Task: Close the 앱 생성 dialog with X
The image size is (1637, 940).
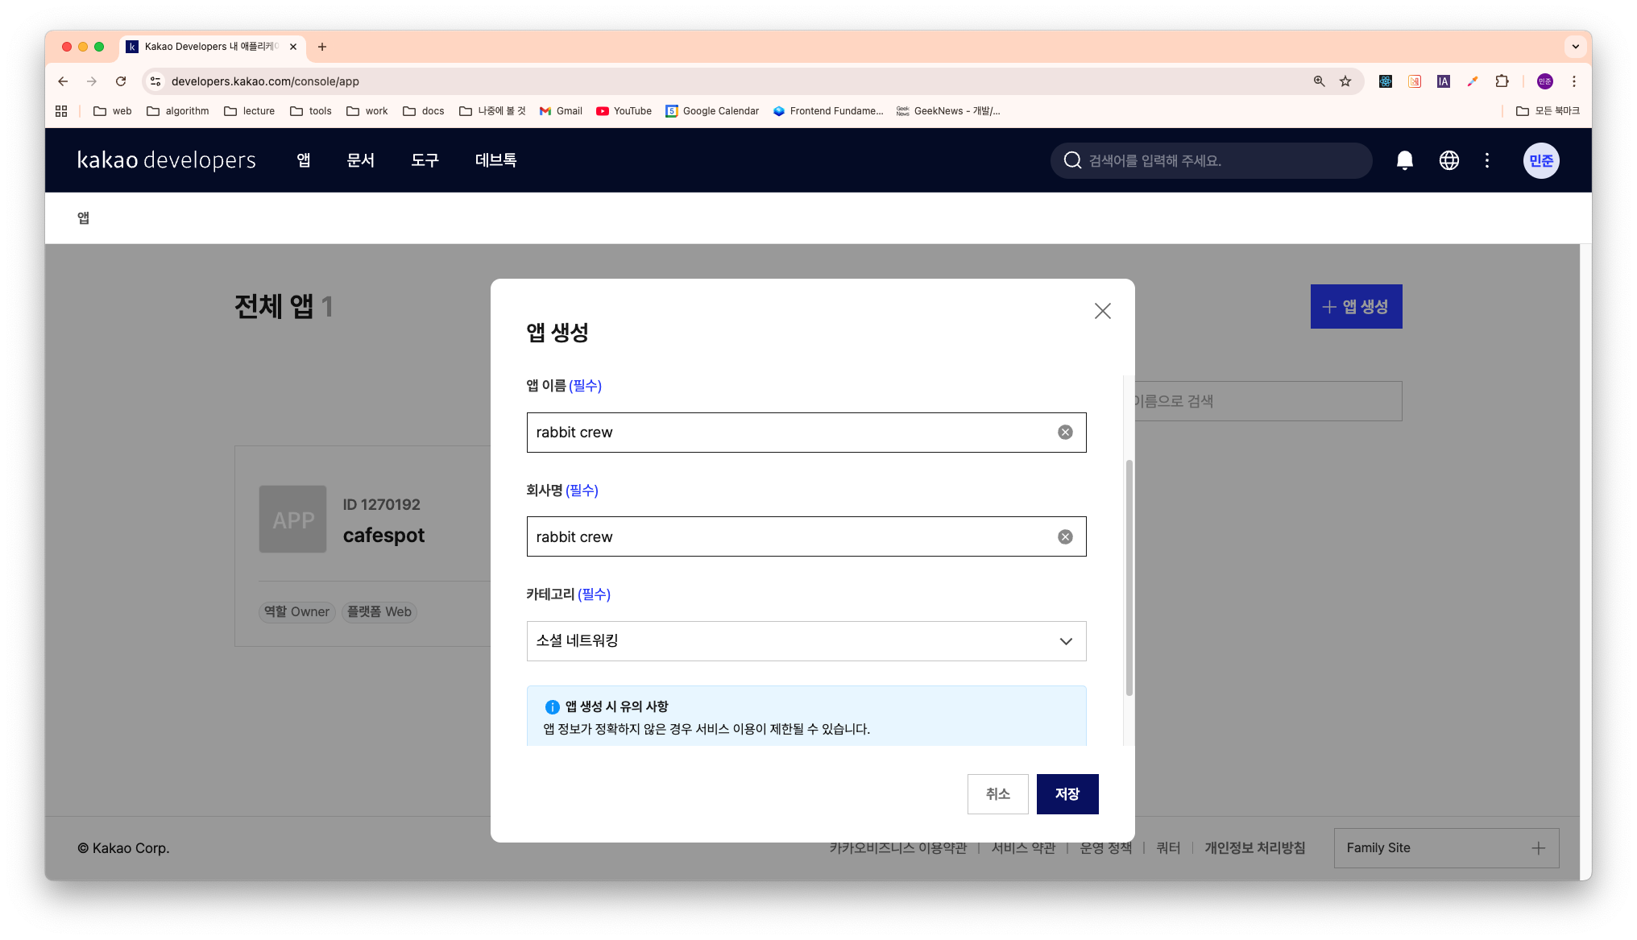Action: pos(1102,311)
